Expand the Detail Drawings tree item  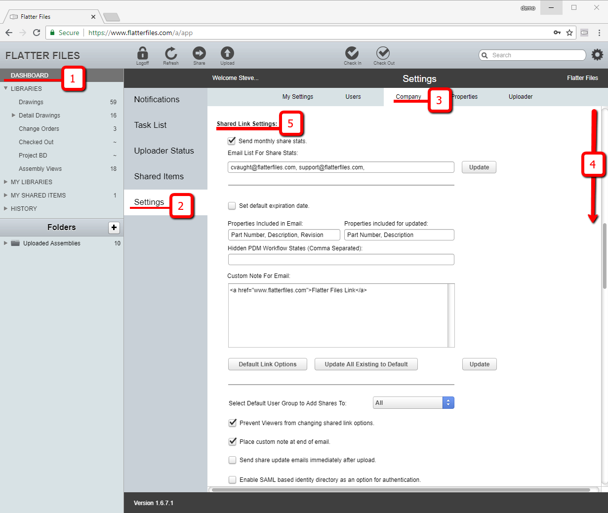coord(14,115)
